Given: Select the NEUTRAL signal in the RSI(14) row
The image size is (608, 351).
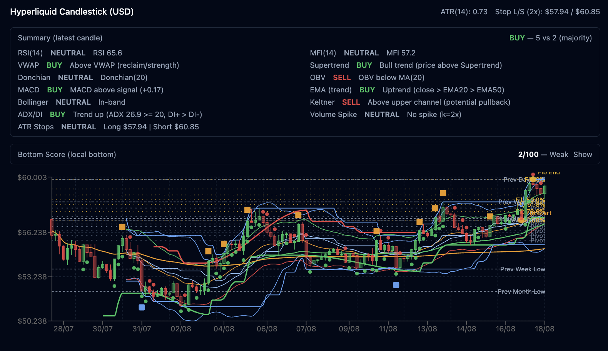Looking at the screenshot, I should point(68,53).
